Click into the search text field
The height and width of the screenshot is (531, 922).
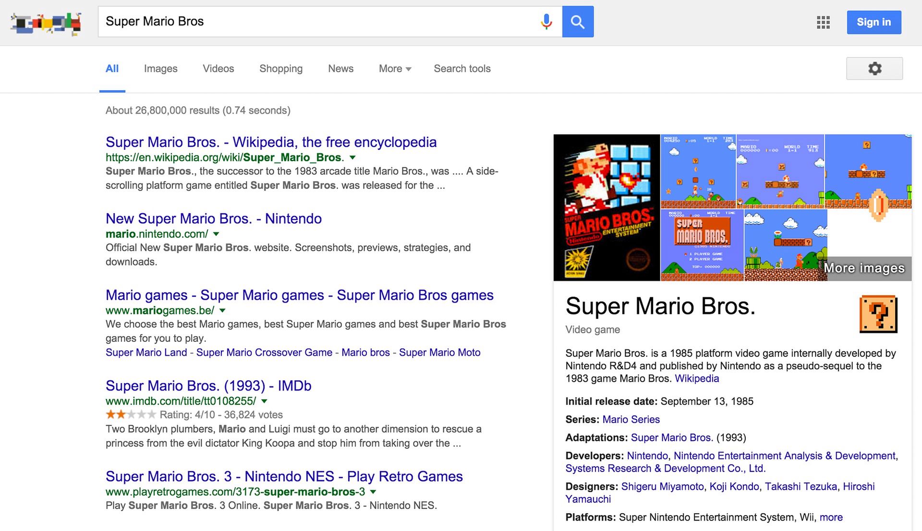pos(317,22)
